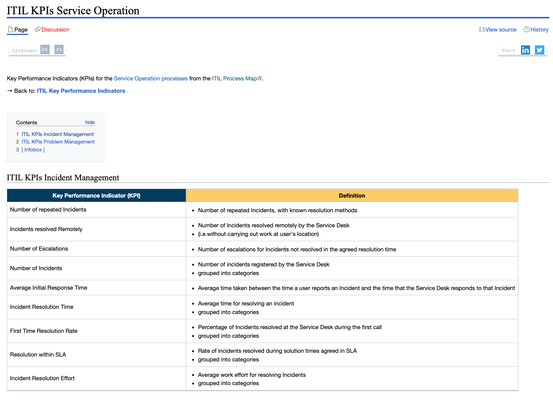Image resolution: width=553 pixels, height=402 pixels.
Task: Select Number of Escalations cell
Action: [96, 249]
